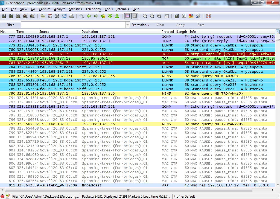280x199 pixels.
Task: Edit capture filters toolbar icon
Action: pyautogui.click(x=177, y=16)
